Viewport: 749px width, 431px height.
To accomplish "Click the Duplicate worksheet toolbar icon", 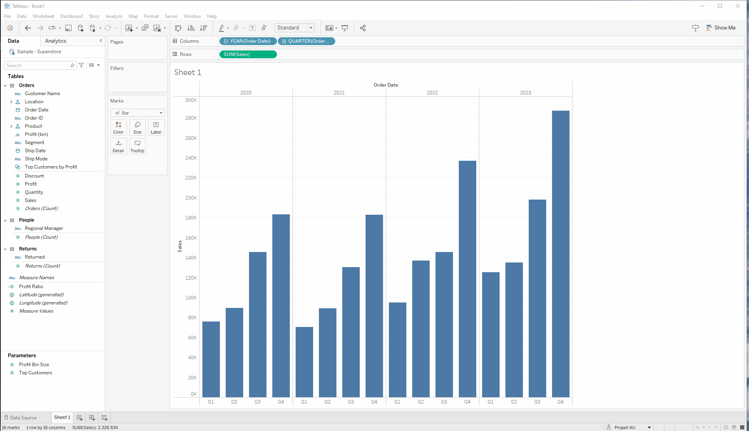I will coord(145,28).
